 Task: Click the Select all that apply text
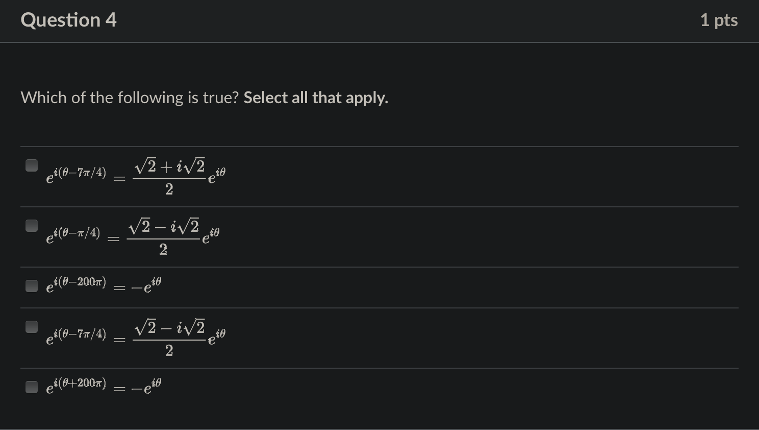coord(315,97)
